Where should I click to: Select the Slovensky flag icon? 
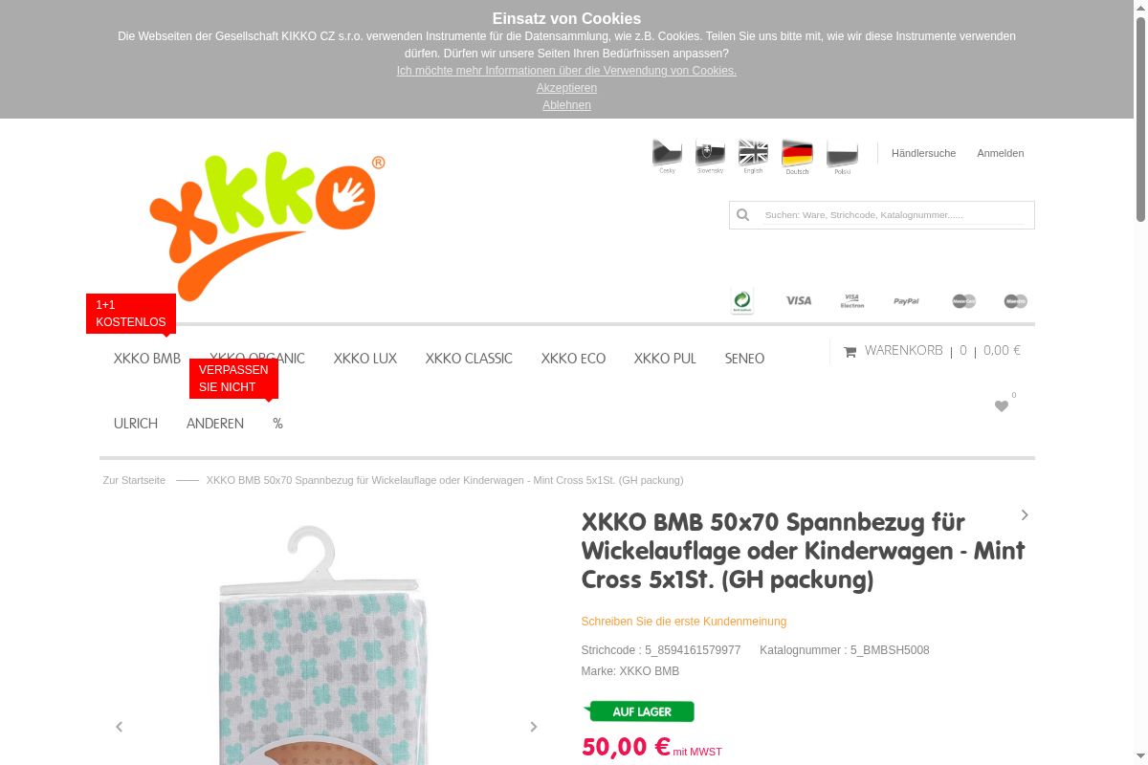pyautogui.click(x=710, y=155)
